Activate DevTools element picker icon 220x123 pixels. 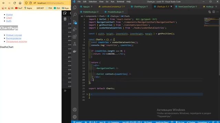[65, 13]
